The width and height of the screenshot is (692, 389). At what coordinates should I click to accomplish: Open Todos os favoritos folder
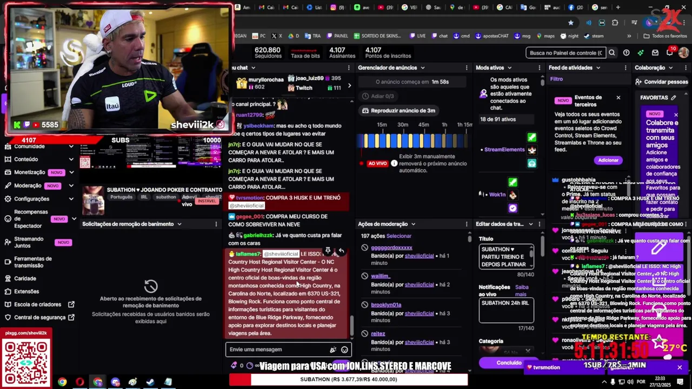click(665, 36)
